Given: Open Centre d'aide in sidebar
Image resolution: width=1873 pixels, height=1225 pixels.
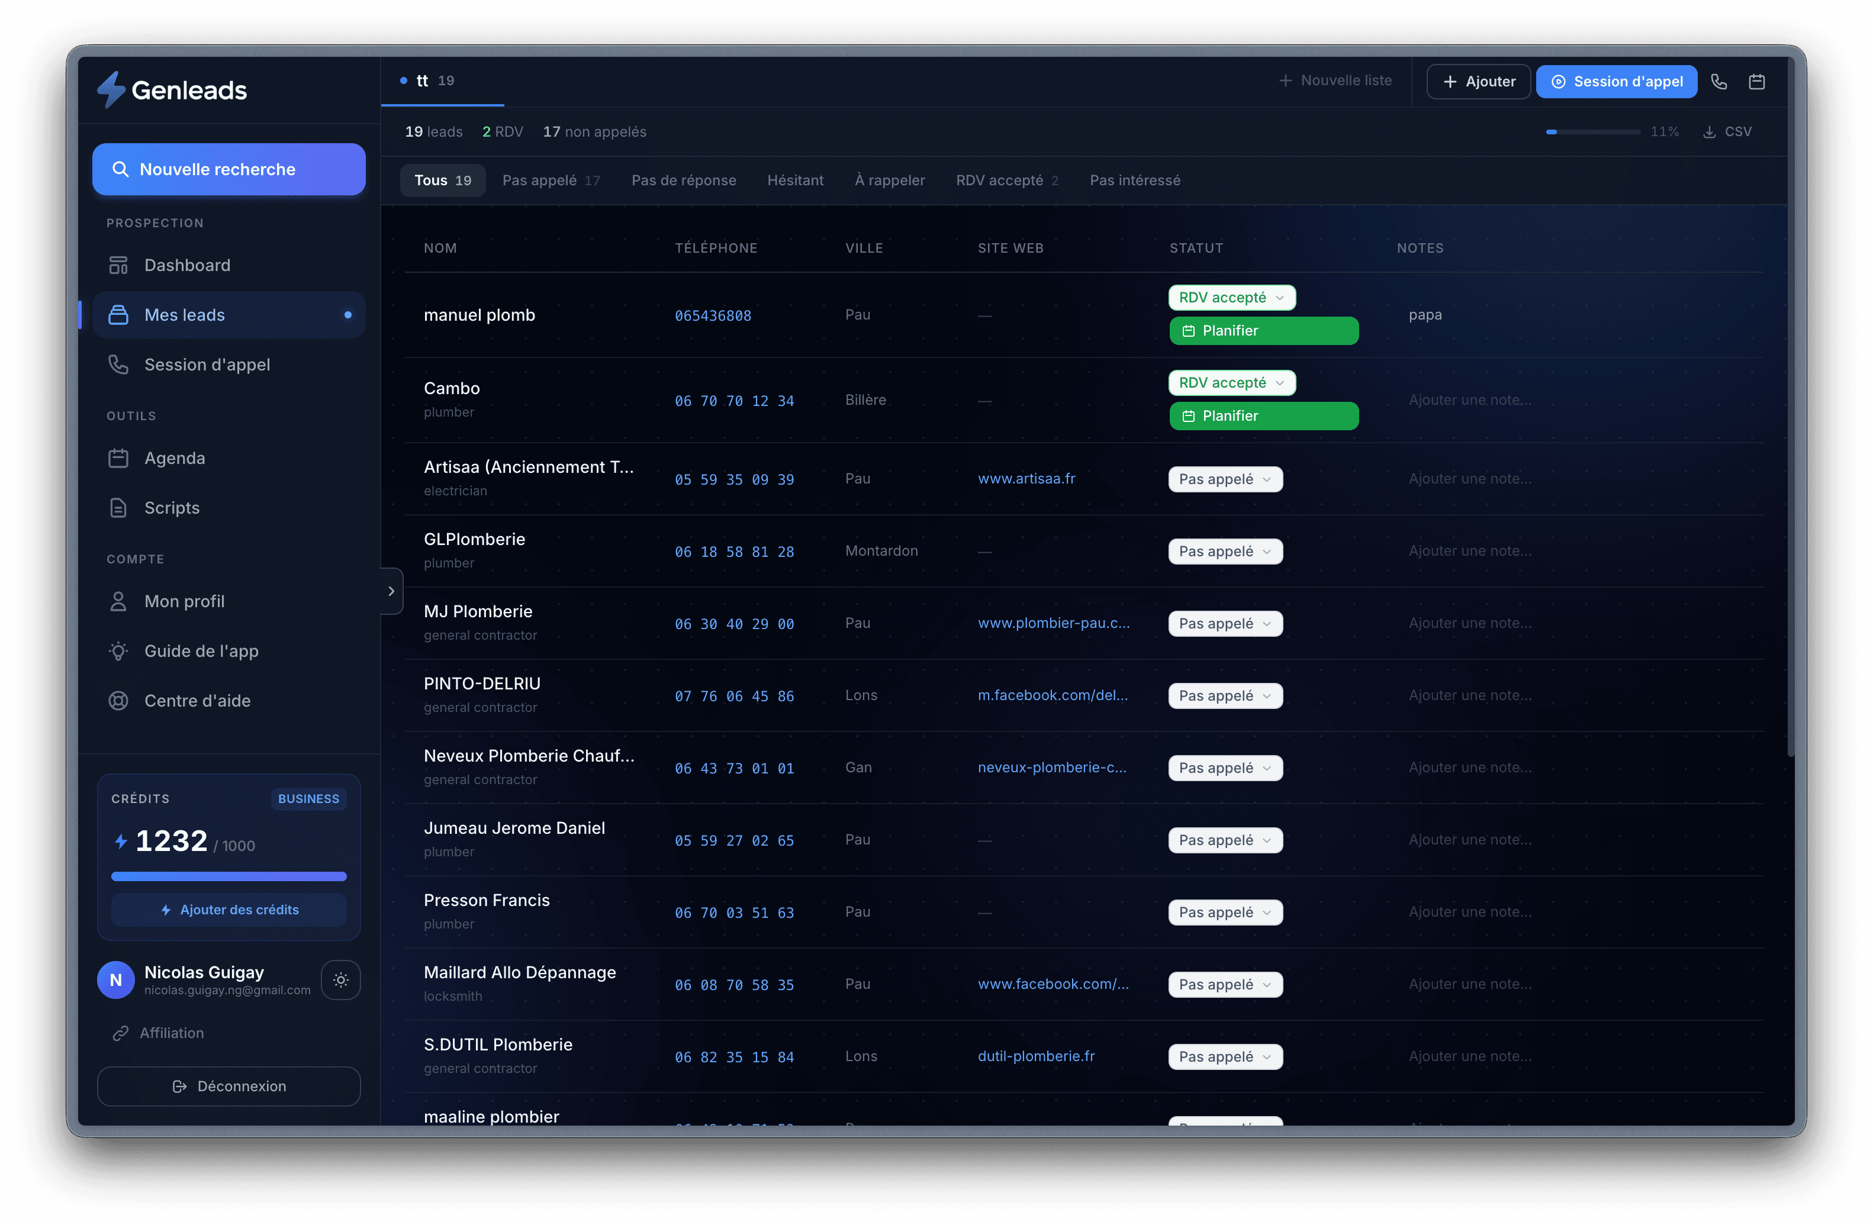Looking at the screenshot, I should tap(197, 700).
